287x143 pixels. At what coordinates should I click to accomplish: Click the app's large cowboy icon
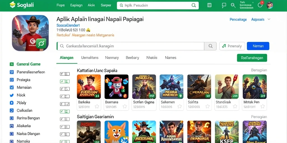coord(30,33)
